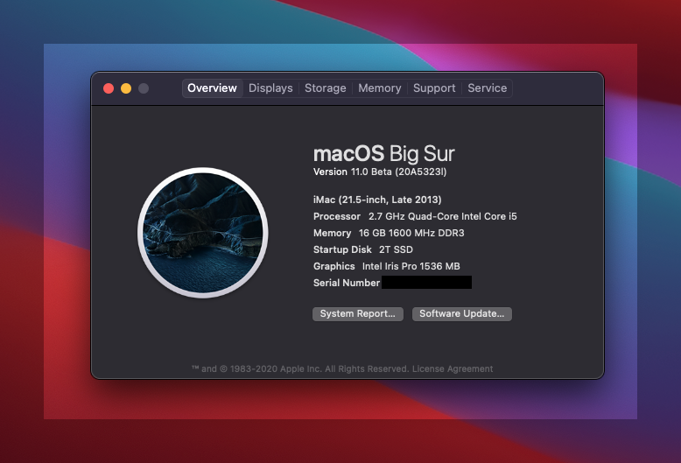Open the Displays tab

point(270,88)
